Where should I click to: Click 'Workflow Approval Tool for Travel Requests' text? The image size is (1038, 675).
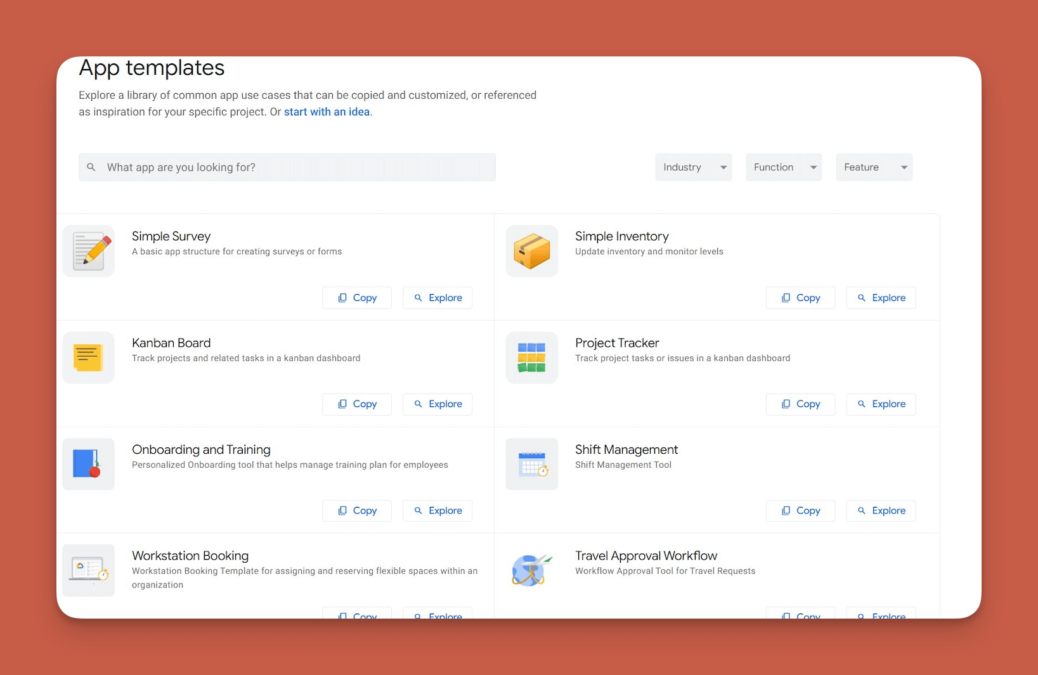click(x=665, y=571)
